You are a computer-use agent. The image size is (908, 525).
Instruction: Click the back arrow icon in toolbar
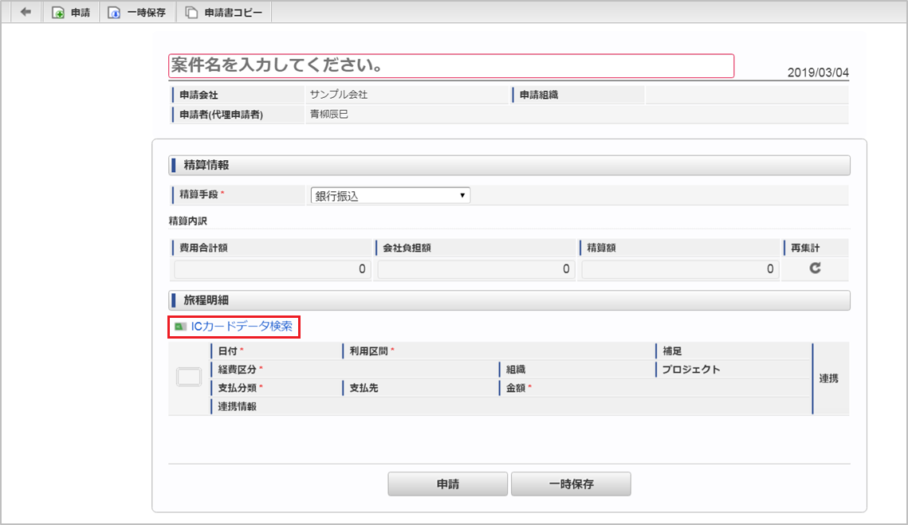(26, 12)
